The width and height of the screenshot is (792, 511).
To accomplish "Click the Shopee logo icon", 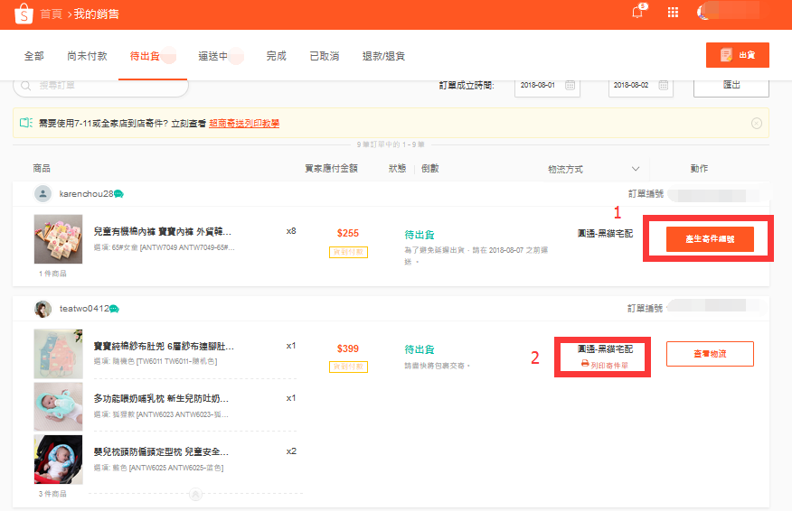I will (x=19, y=13).
